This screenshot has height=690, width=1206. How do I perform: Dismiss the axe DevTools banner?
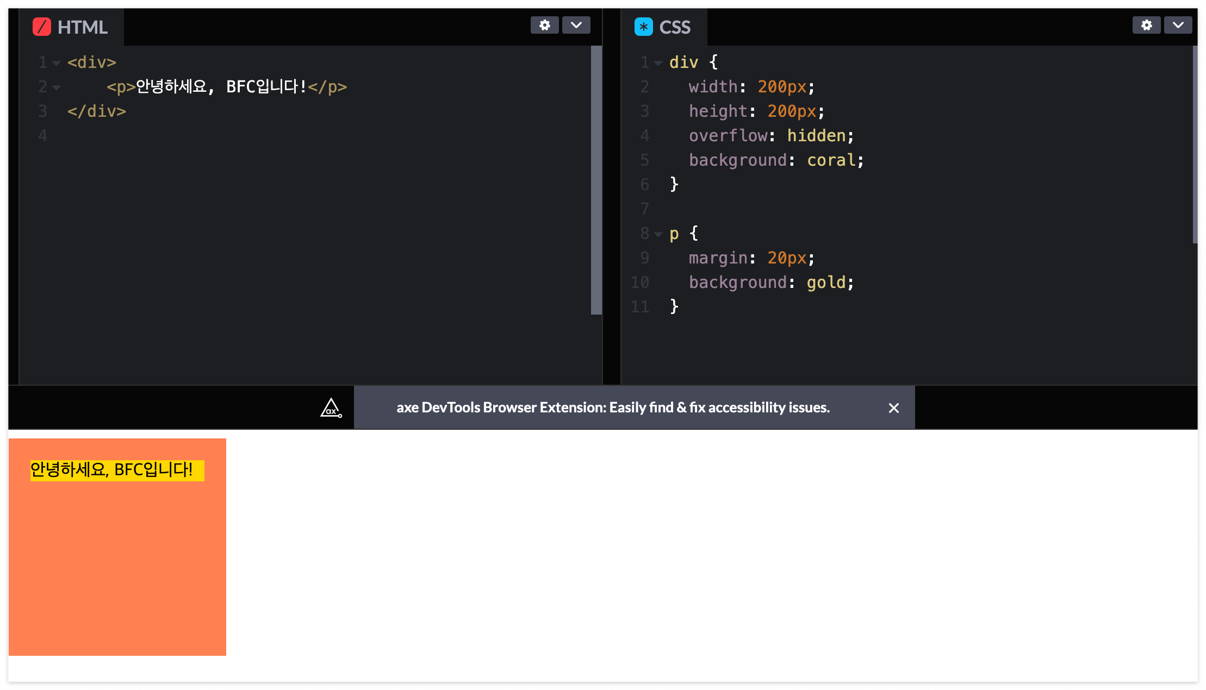893,408
